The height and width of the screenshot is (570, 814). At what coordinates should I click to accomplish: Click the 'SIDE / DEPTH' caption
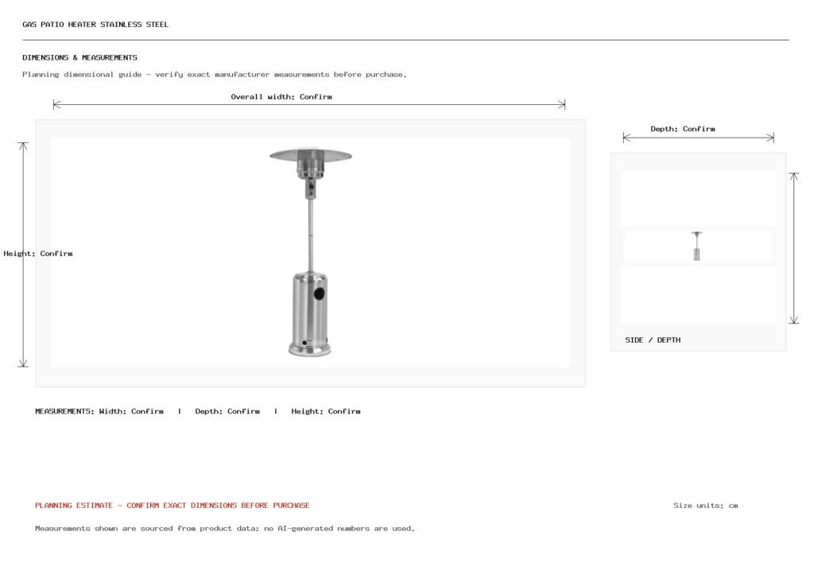(653, 340)
